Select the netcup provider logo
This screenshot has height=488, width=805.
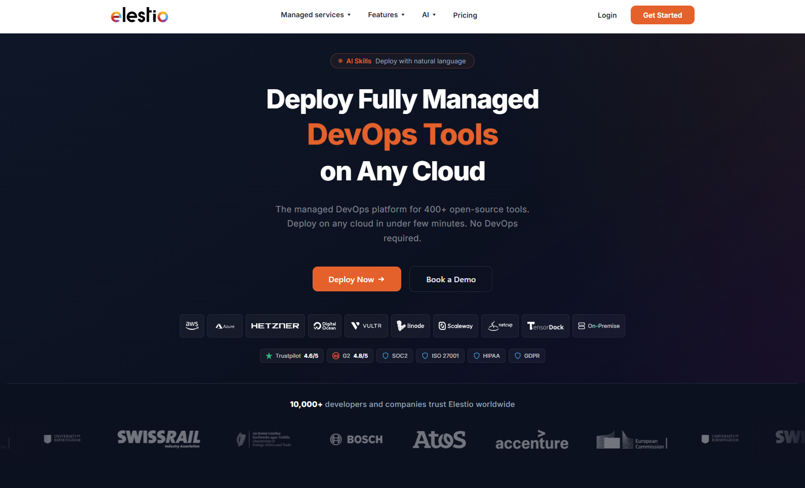500,326
